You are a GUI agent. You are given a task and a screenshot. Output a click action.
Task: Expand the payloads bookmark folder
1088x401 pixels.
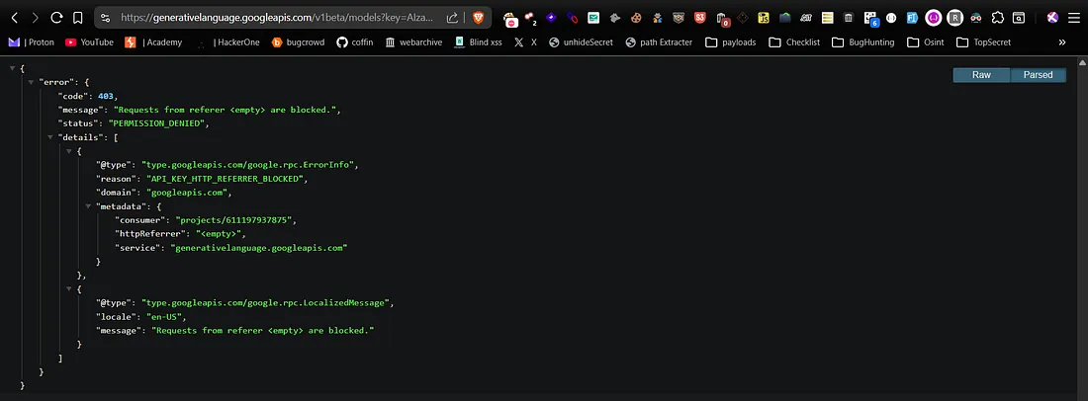click(731, 42)
